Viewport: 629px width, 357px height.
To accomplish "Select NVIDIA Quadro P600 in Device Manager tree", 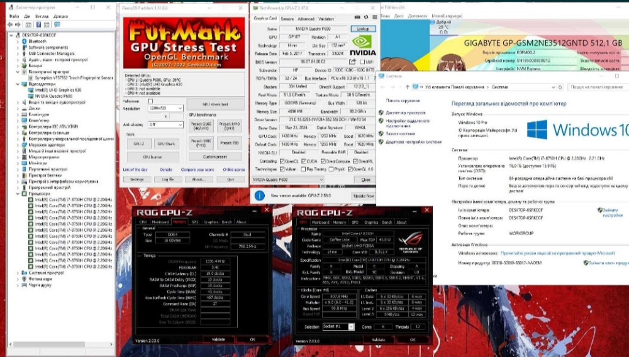I will click(x=53, y=96).
